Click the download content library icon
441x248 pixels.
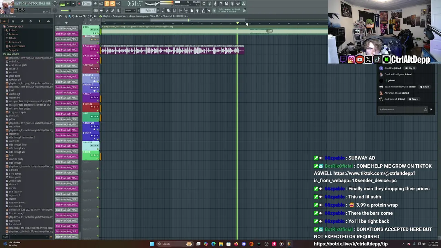coord(244,3)
